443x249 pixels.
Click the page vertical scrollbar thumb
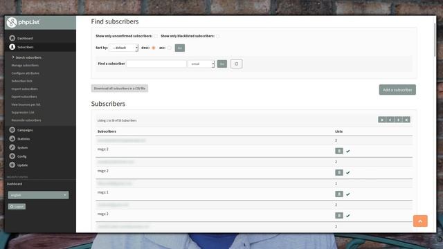click(x=435, y=39)
